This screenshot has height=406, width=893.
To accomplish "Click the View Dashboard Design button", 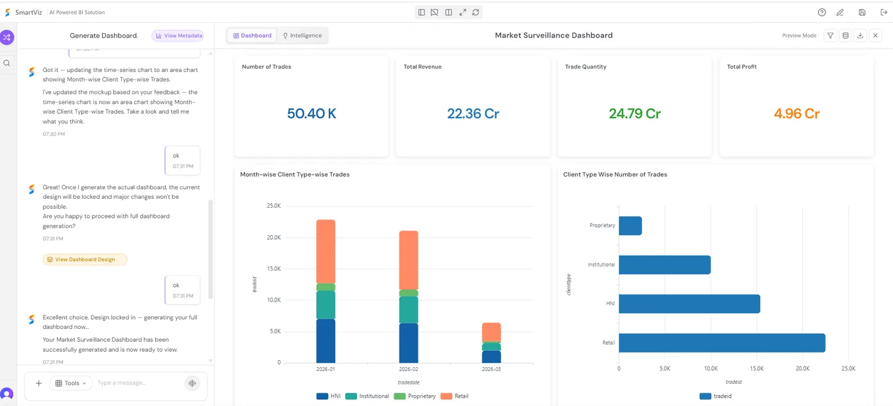I will (x=85, y=259).
